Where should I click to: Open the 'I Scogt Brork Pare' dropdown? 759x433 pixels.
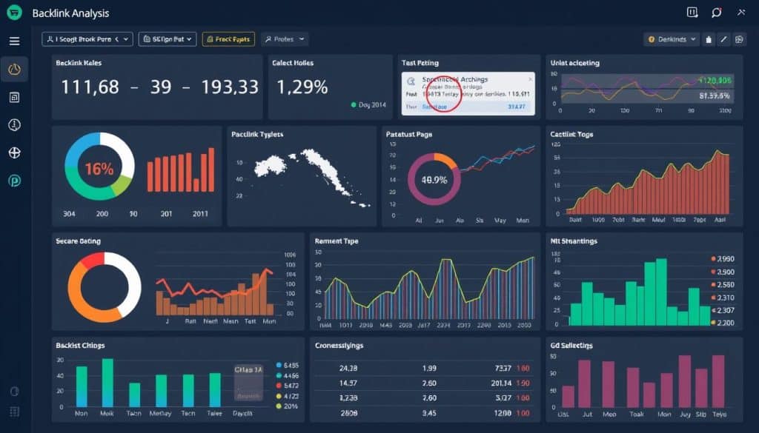(87, 39)
